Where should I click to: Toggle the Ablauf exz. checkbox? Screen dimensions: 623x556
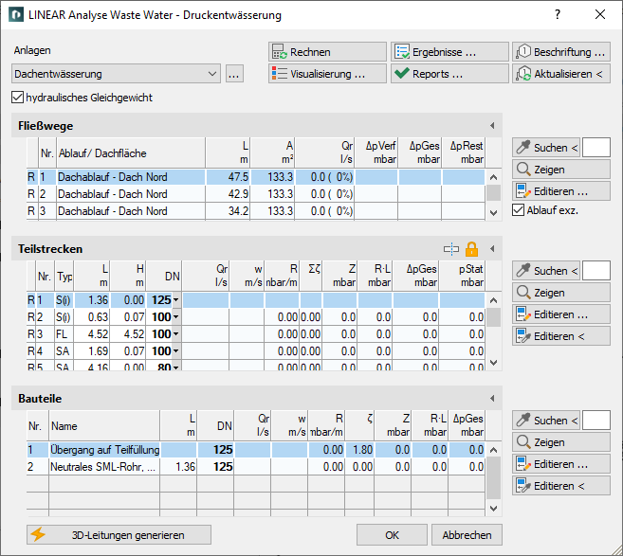pyautogui.click(x=518, y=210)
